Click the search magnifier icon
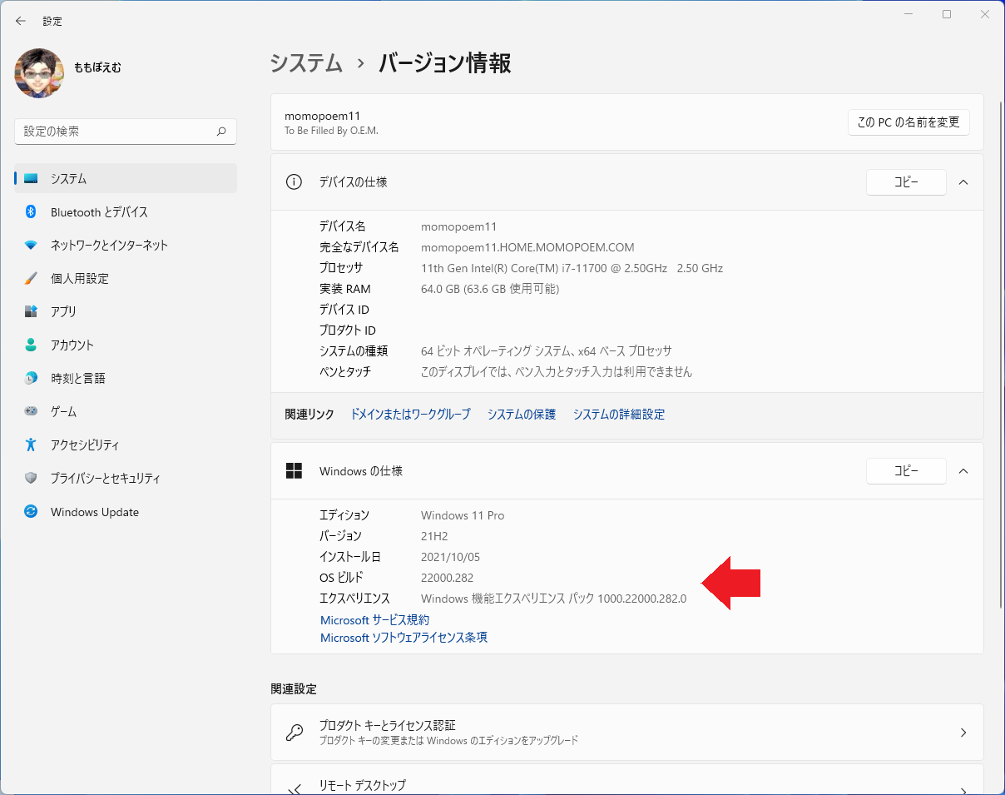The width and height of the screenshot is (1005, 795). coord(221,132)
